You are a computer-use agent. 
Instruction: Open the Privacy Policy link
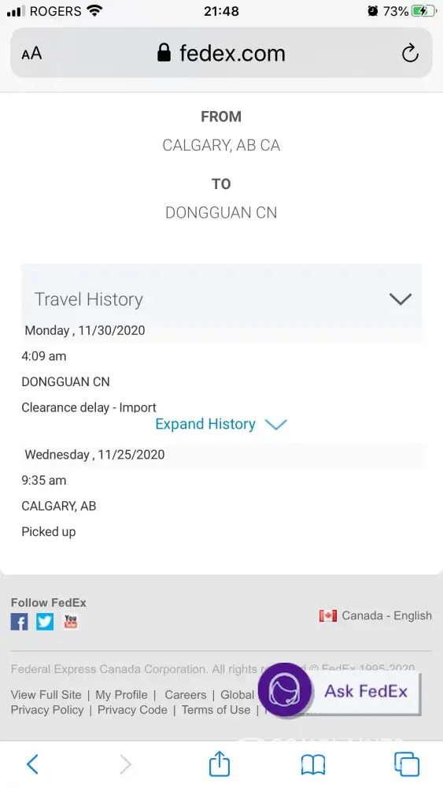[x=47, y=710]
